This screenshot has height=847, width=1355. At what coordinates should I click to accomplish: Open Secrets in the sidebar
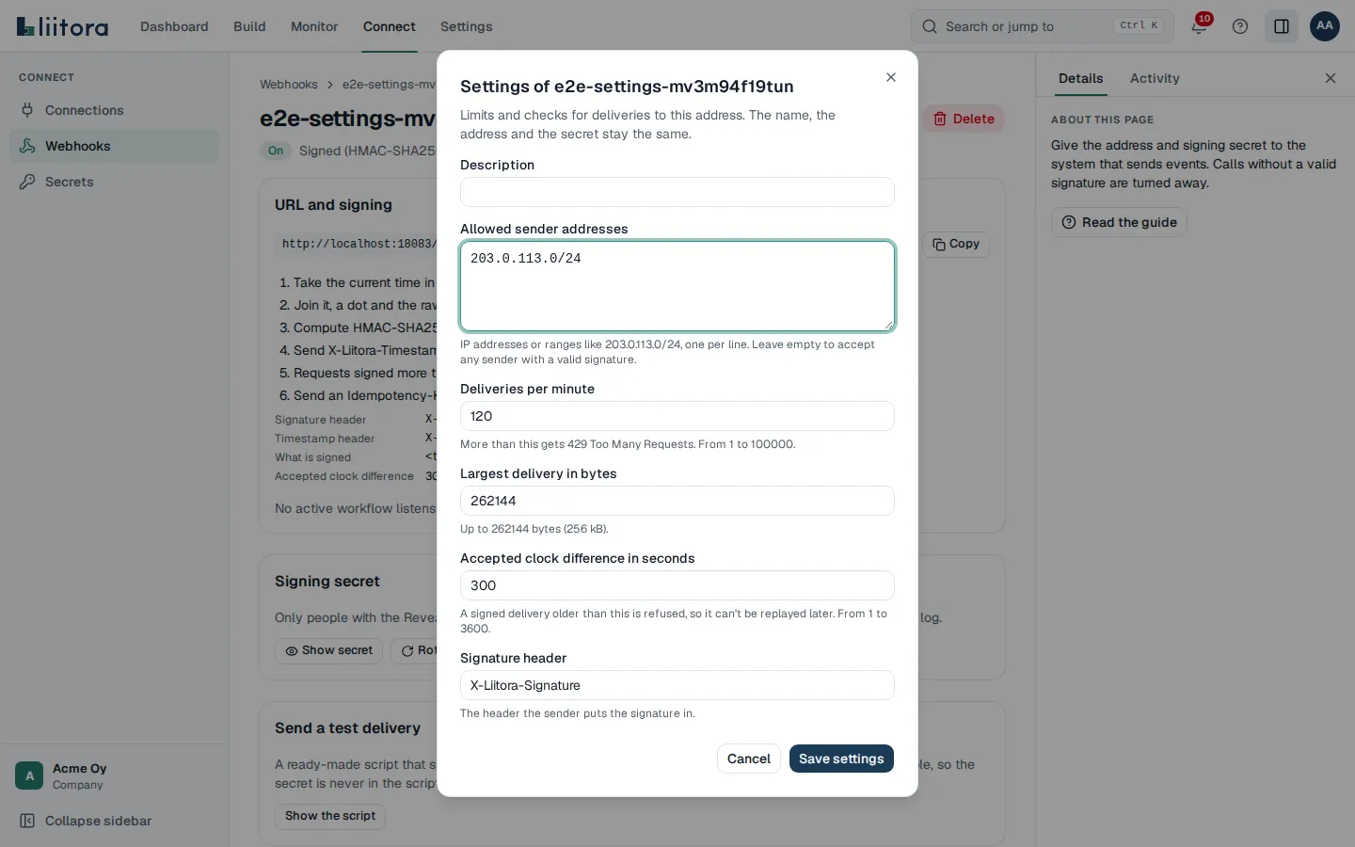[x=114, y=182]
